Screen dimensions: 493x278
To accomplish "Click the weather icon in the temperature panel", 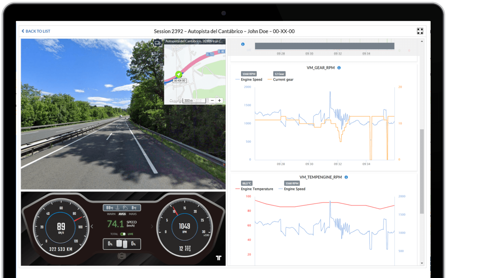I will pyautogui.click(x=125, y=208).
